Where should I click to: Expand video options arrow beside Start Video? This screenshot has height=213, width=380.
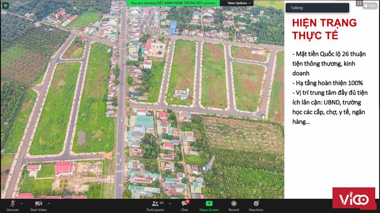click(49, 203)
